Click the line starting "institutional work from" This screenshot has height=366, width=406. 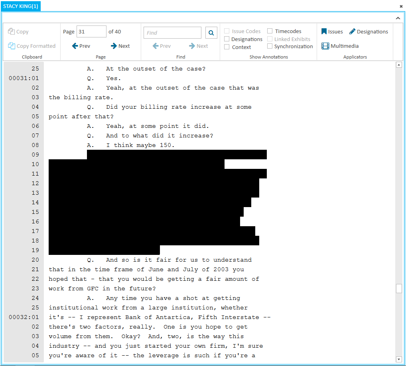[148, 308]
